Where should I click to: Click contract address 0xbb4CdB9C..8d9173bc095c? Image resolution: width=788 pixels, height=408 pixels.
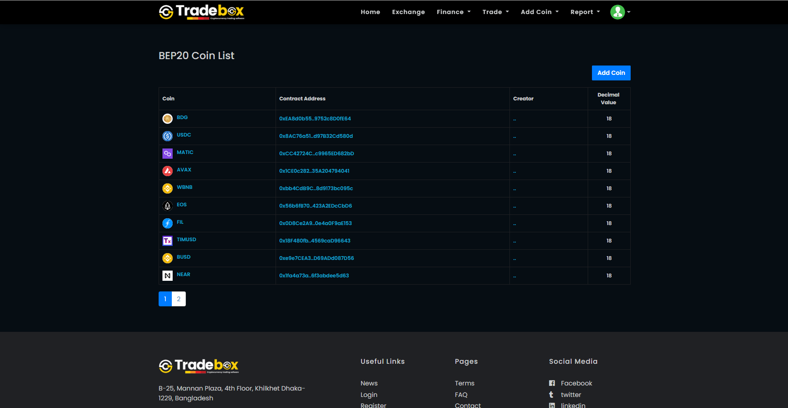tap(316, 188)
